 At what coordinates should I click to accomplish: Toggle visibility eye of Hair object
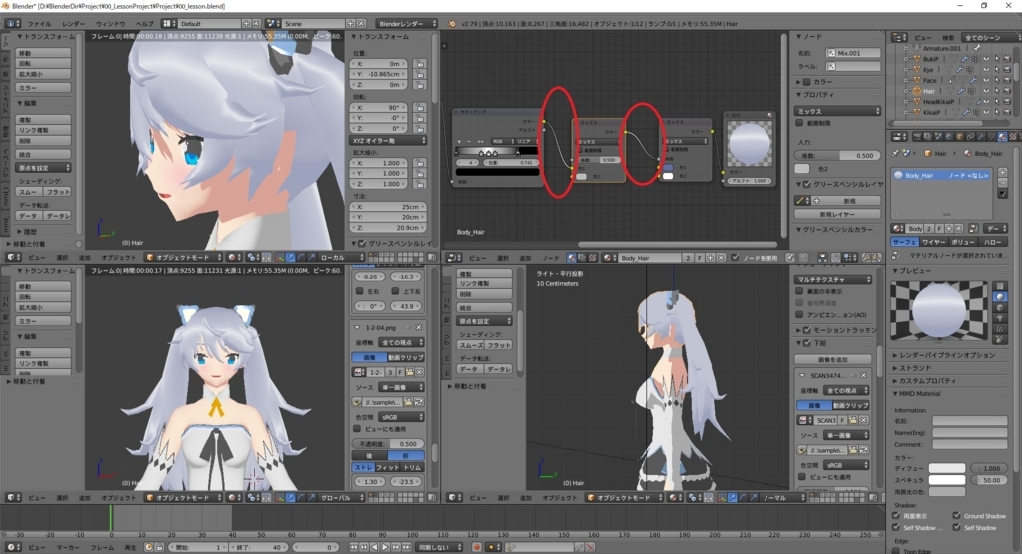[986, 91]
